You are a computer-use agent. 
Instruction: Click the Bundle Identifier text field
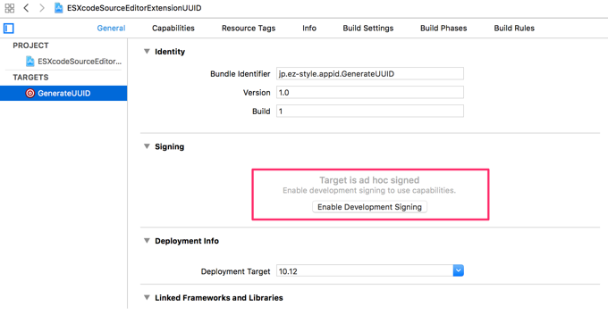[x=370, y=73]
